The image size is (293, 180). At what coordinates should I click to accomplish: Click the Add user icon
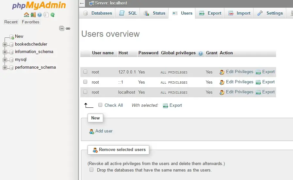pyautogui.click(x=91, y=132)
